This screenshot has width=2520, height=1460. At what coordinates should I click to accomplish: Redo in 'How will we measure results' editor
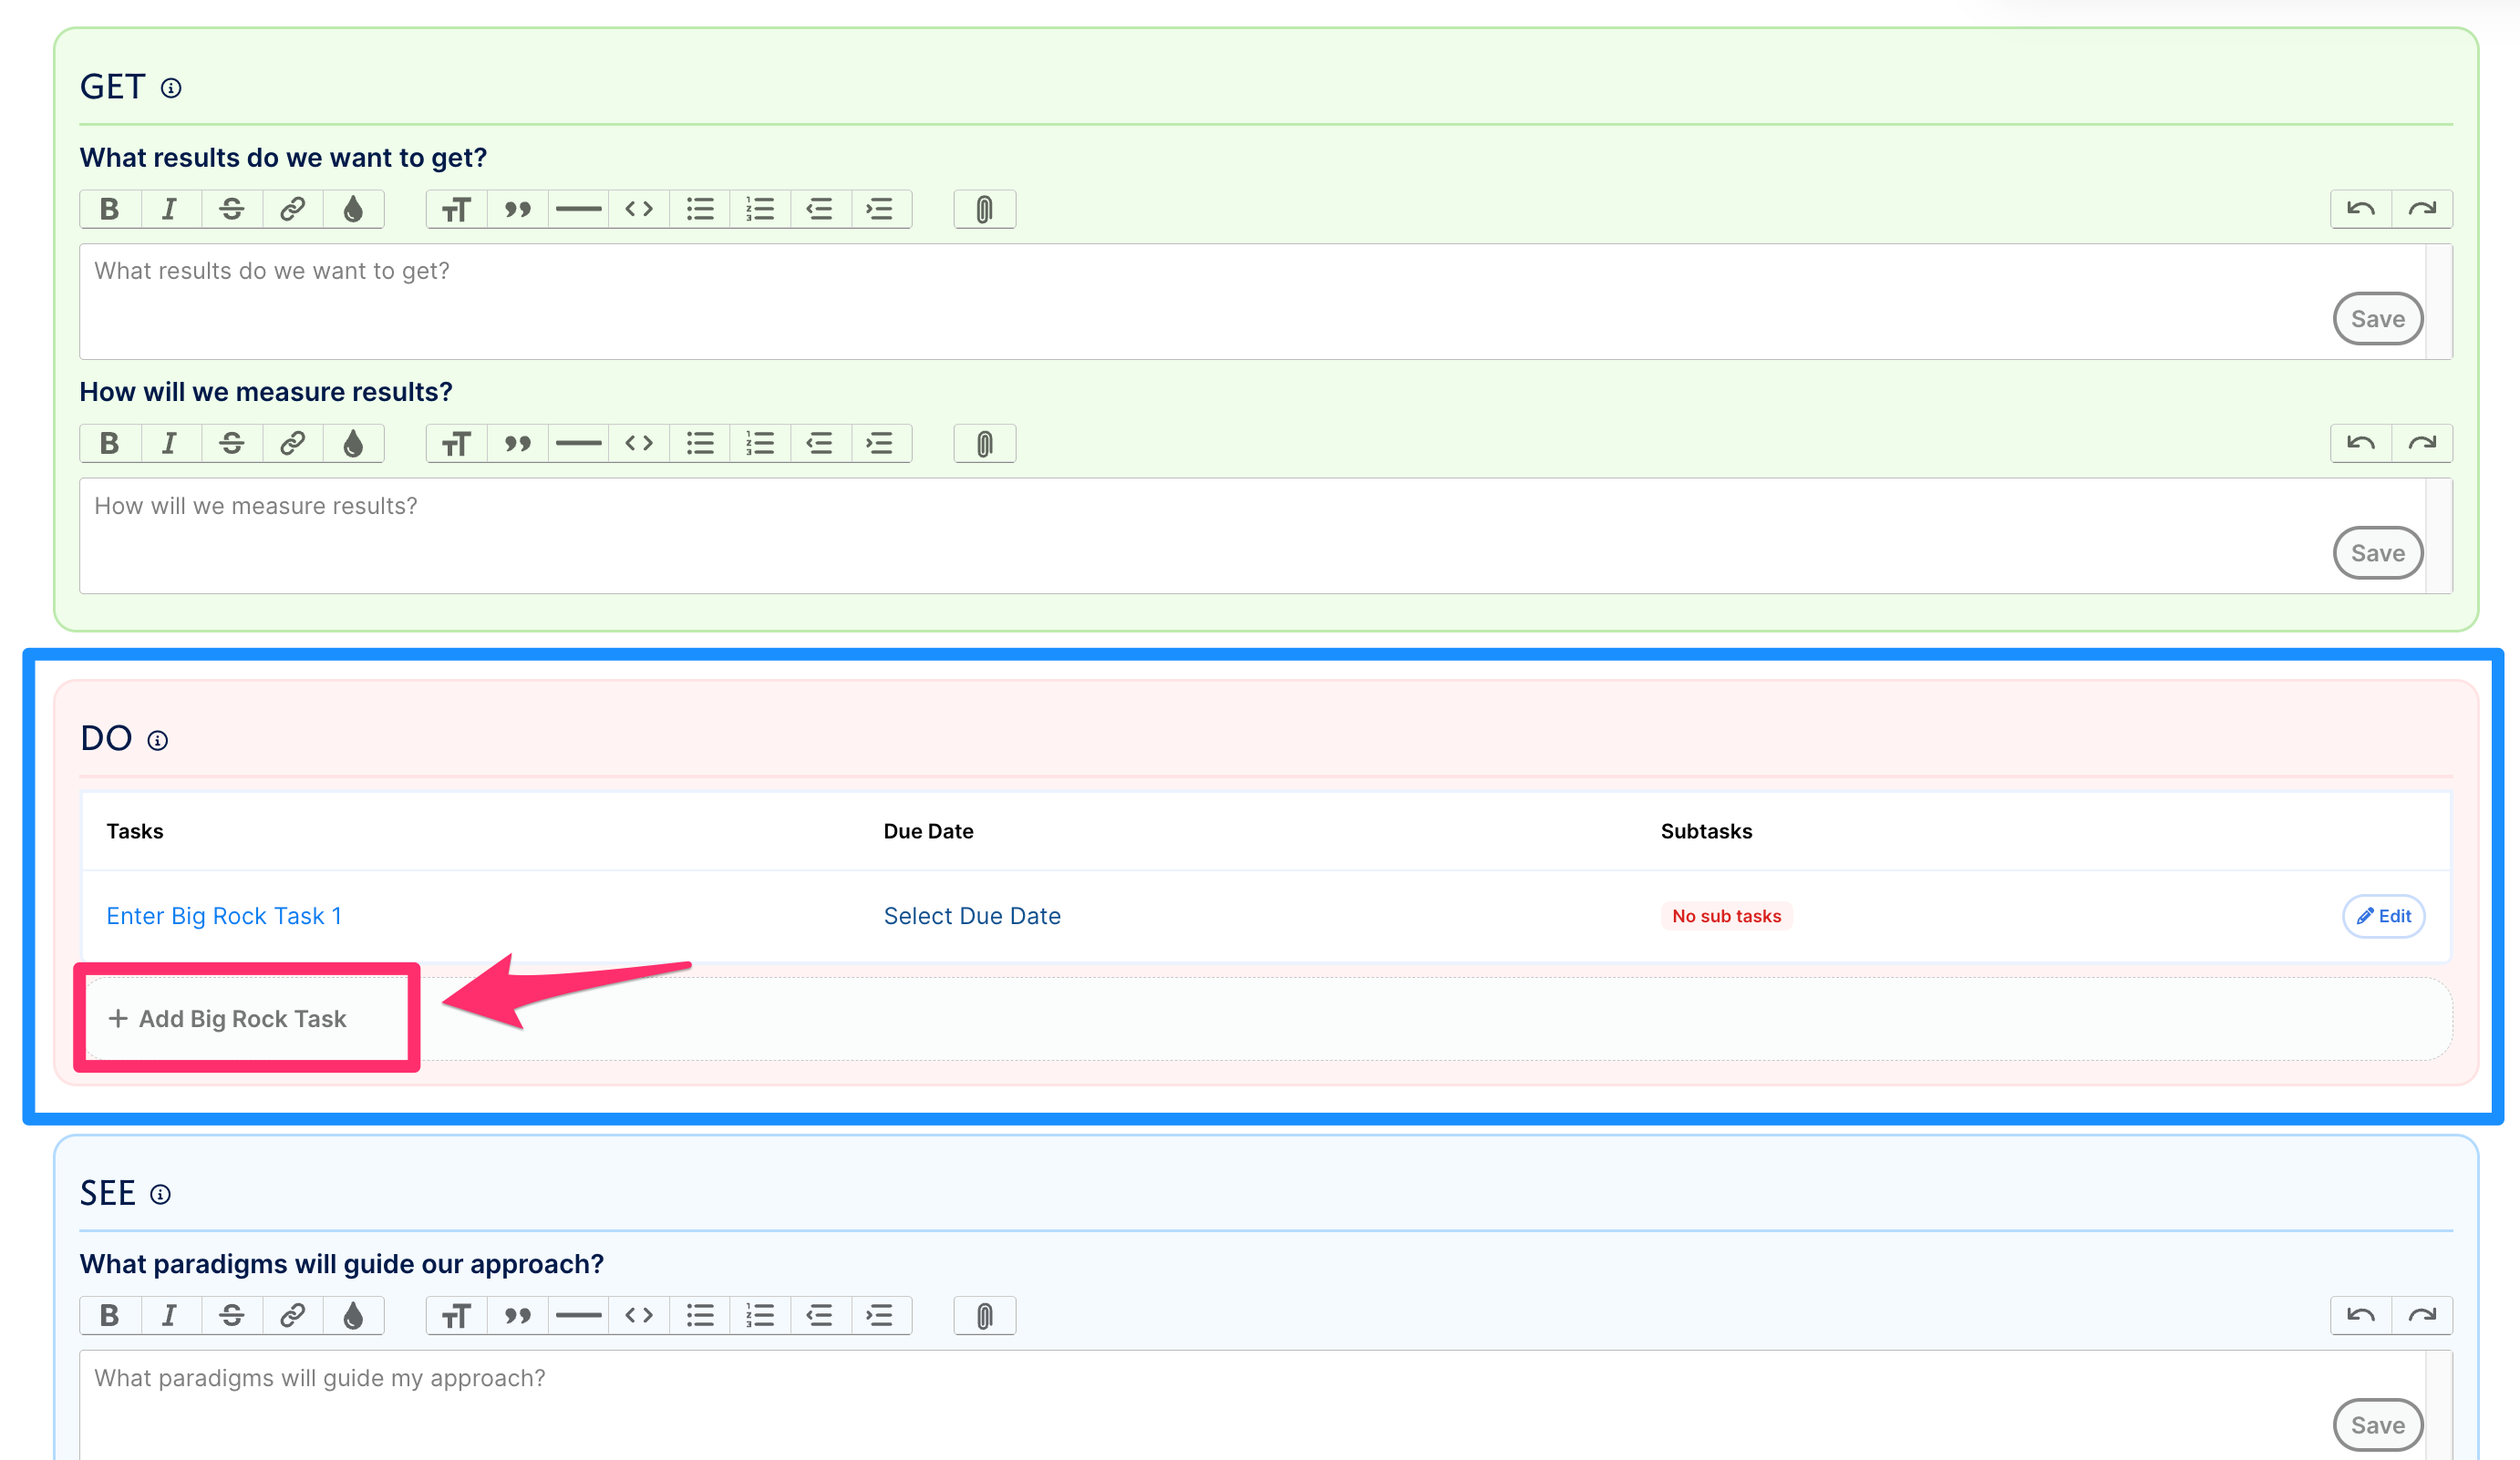2422,443
